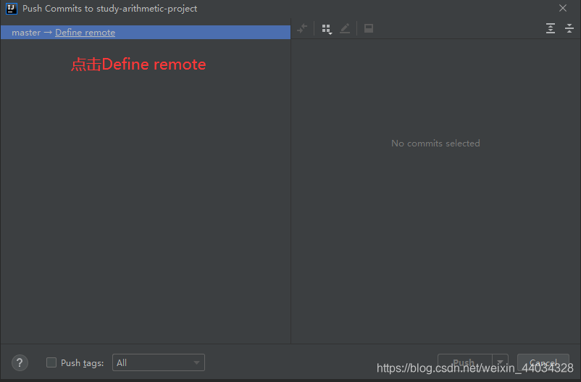The width and height of the screenshot is (581, 382).
Task: Click the 'No commits selected' text
Action: [435, 143]
